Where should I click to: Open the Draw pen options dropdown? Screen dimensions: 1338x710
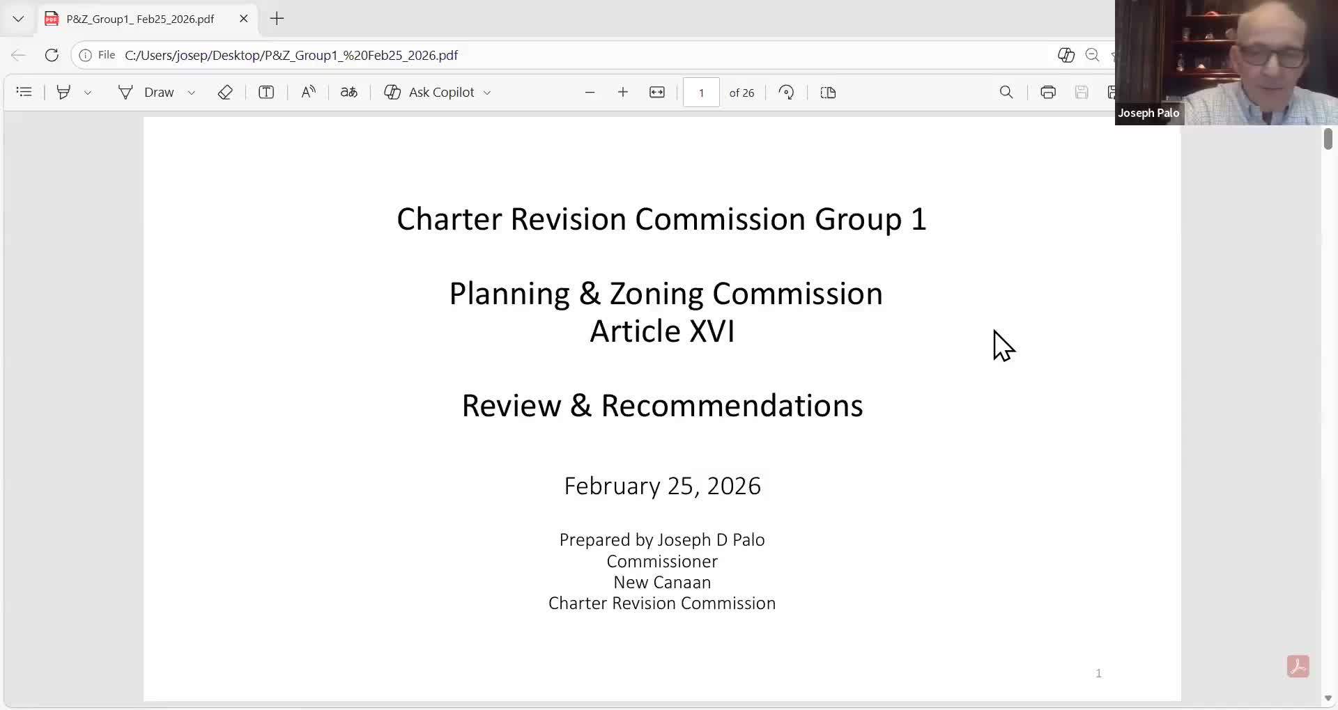(x=192, y=92)
